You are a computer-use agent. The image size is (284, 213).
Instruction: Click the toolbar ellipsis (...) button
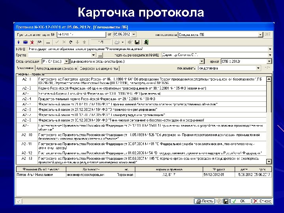click(x=48, y=43)
